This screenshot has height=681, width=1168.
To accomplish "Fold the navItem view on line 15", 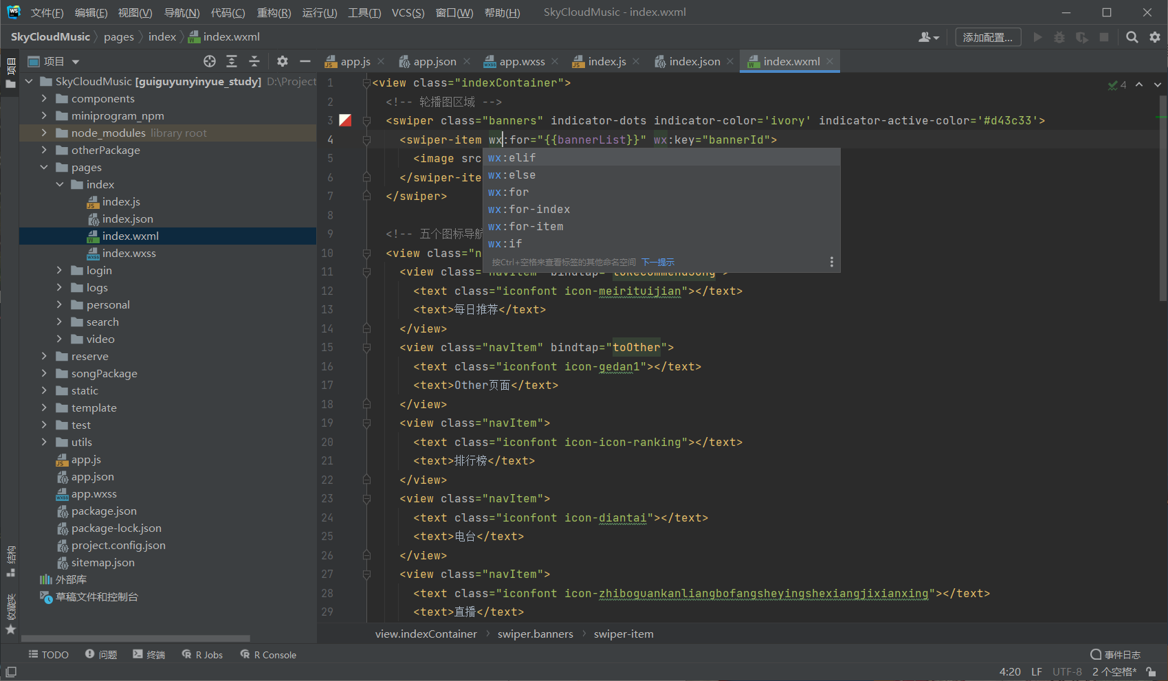I will click(366, 348).
